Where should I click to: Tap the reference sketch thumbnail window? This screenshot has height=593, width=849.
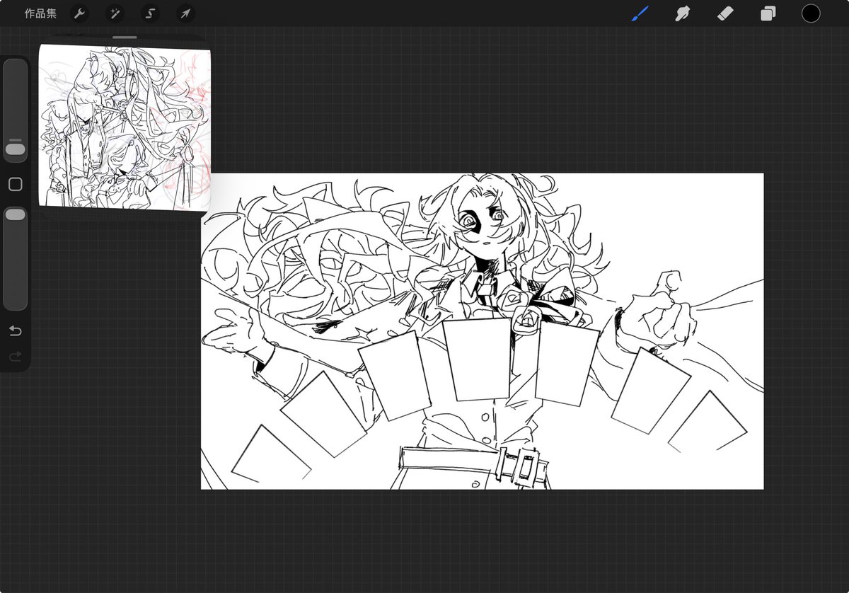pos(125,126)
